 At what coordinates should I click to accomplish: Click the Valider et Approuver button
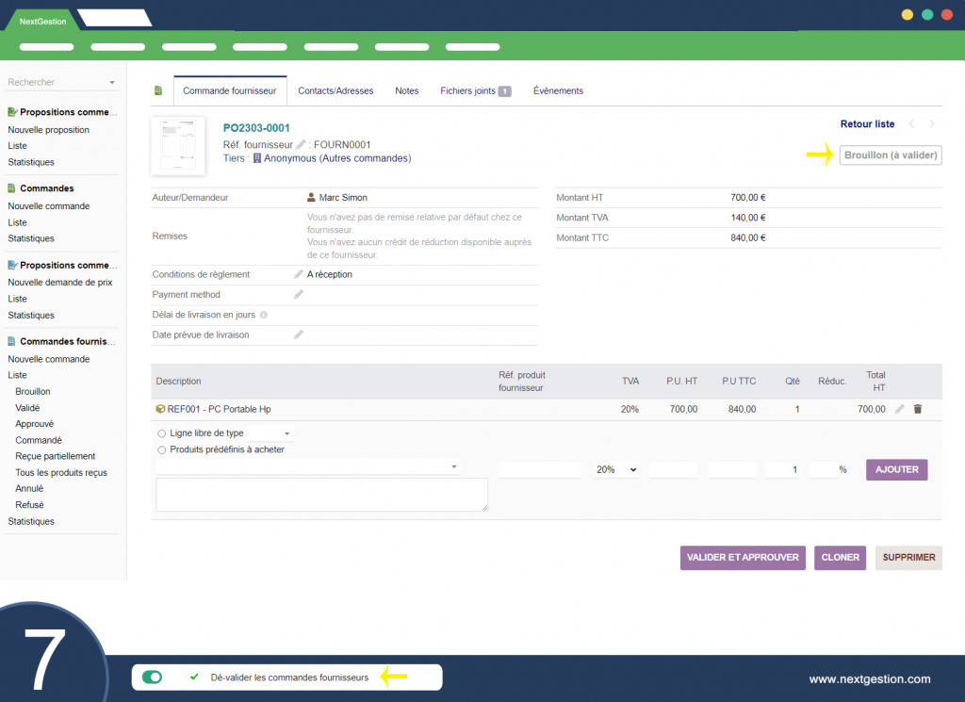pyautogui.click(x=743, y=557)
